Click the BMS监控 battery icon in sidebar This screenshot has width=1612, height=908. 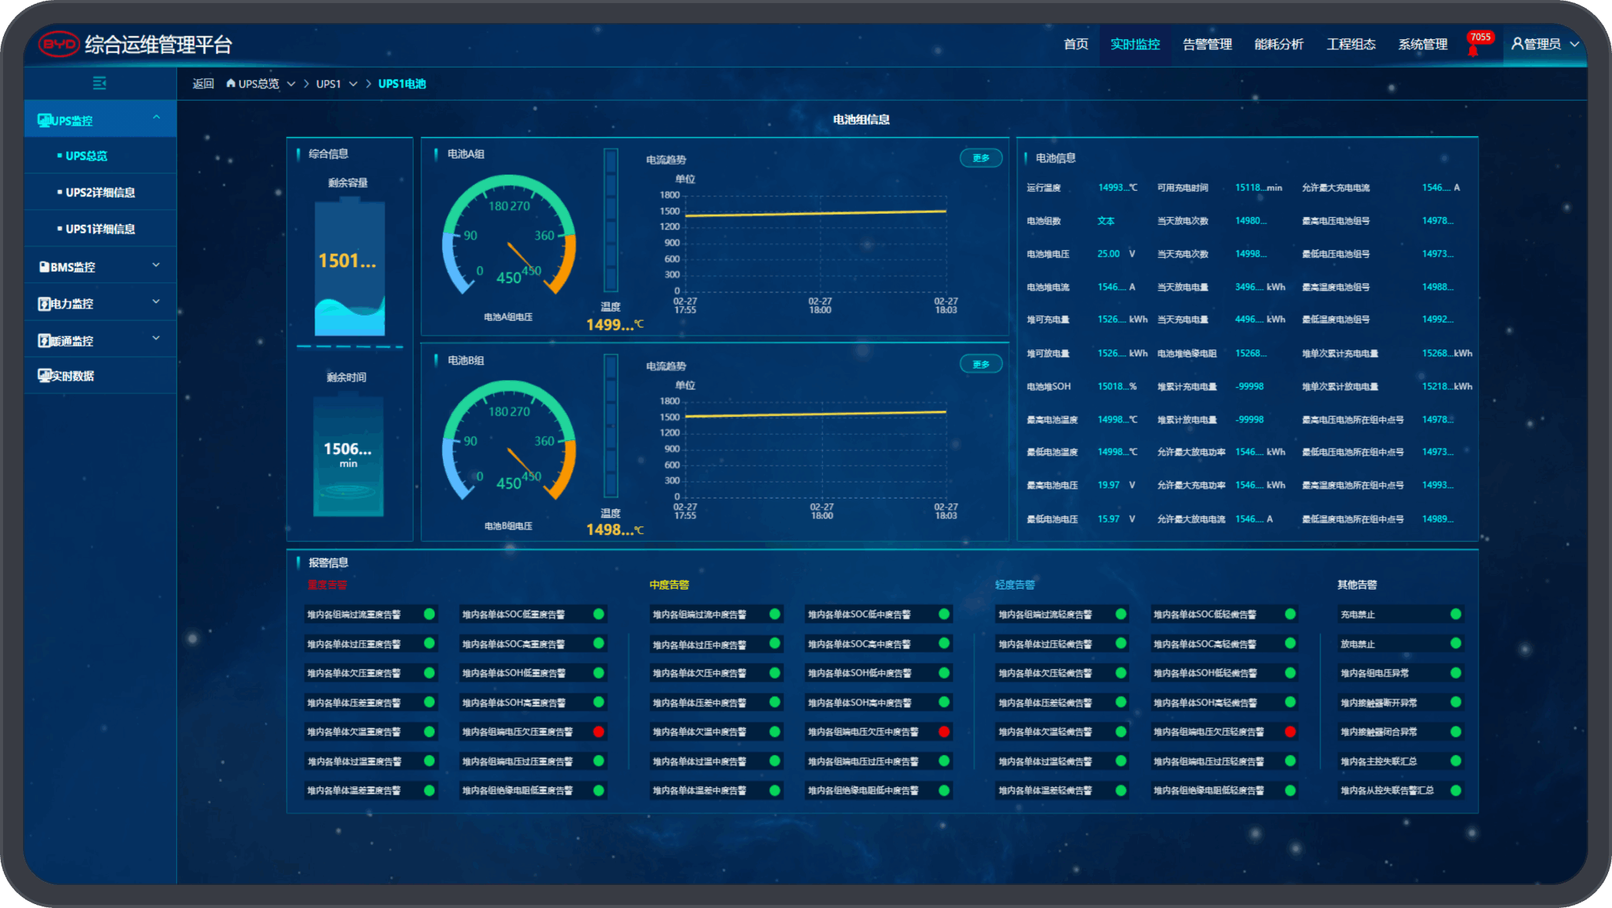(44, 267)
